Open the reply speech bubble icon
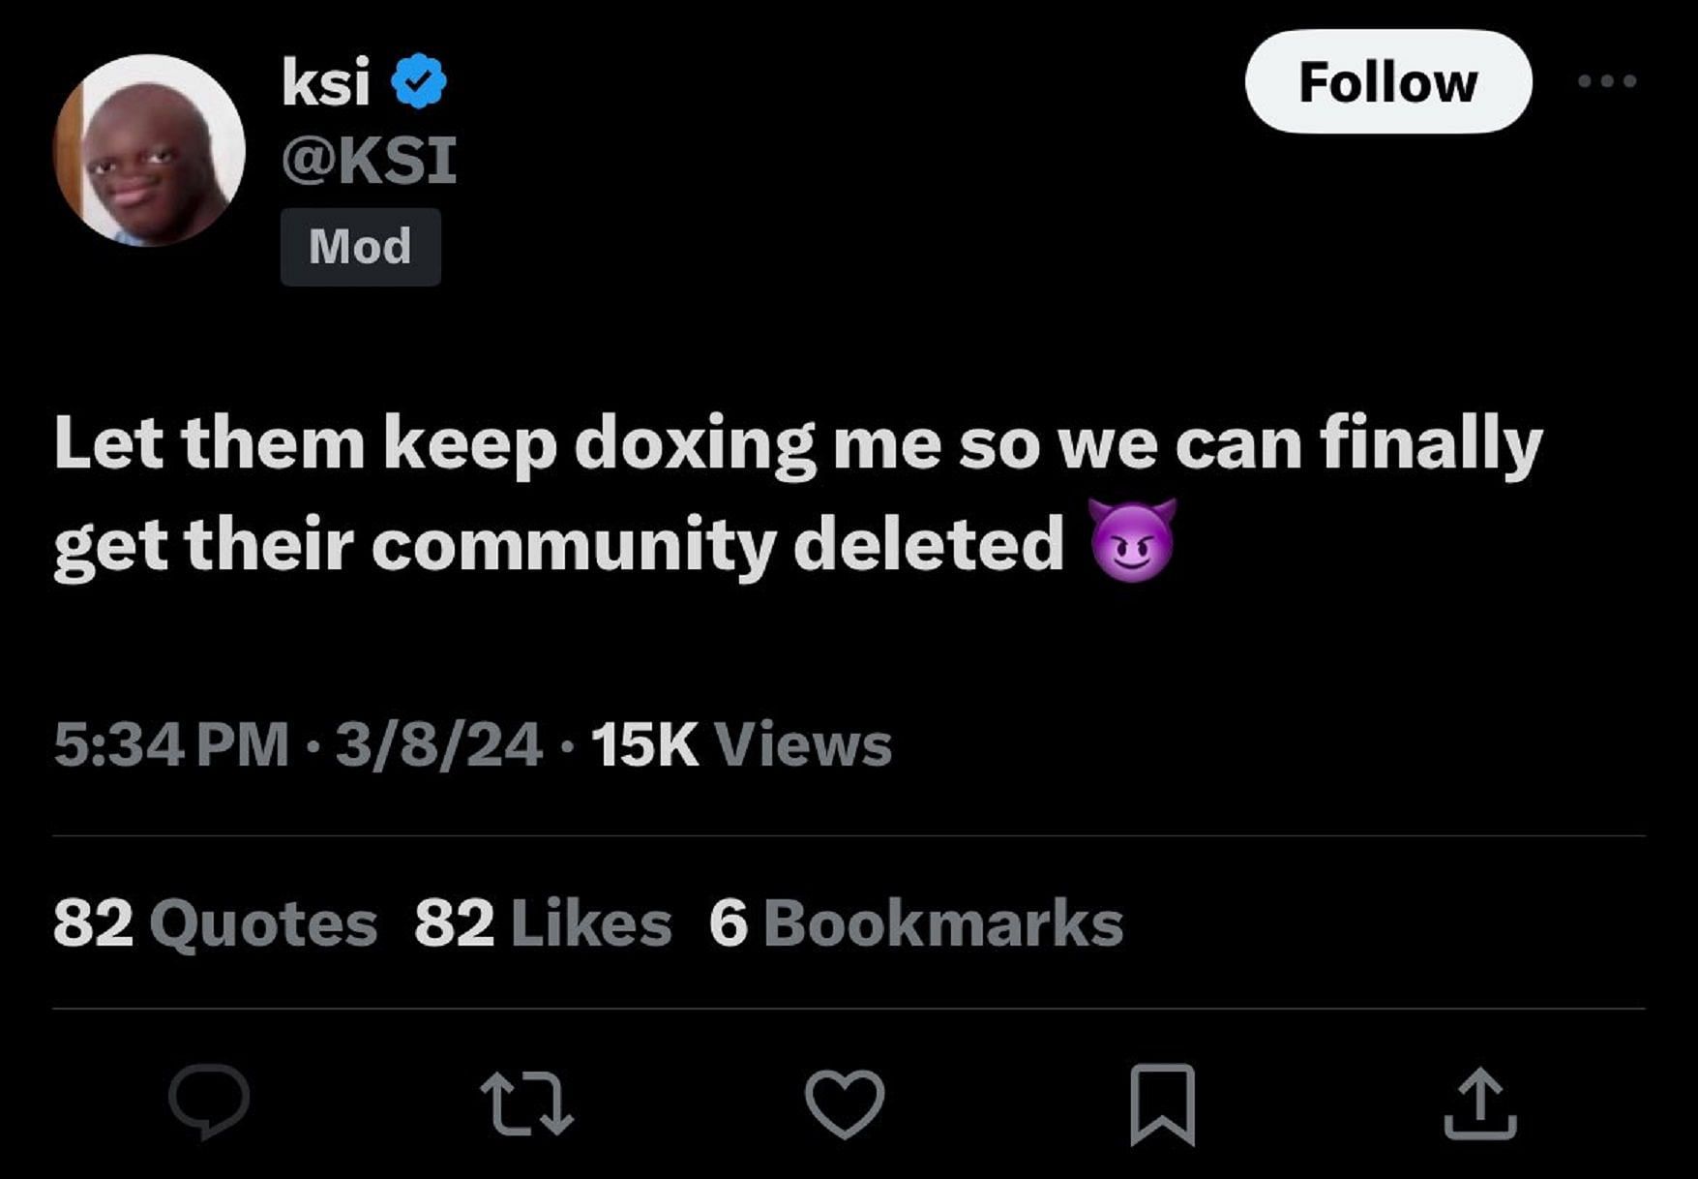The width and height of the screenshot is (1698, 1179). click(209, 1101)
